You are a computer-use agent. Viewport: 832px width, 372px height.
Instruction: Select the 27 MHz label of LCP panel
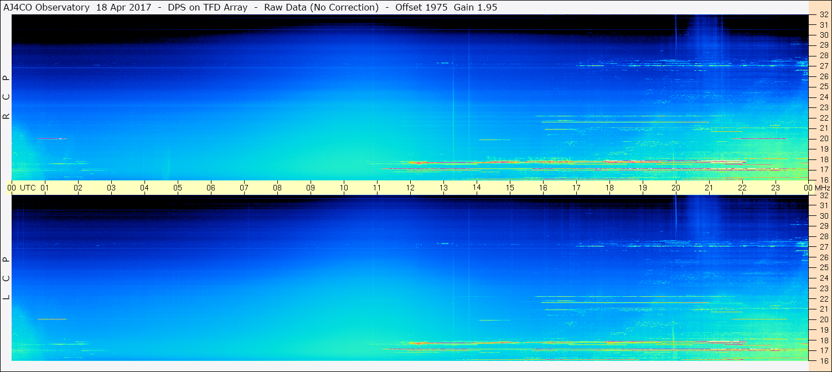point(824,247)
